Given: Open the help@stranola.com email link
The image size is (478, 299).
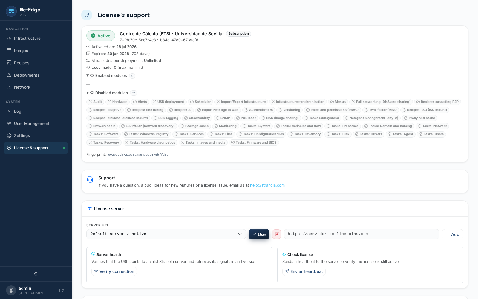Looking at the screenshot, I should pos(267,185).
